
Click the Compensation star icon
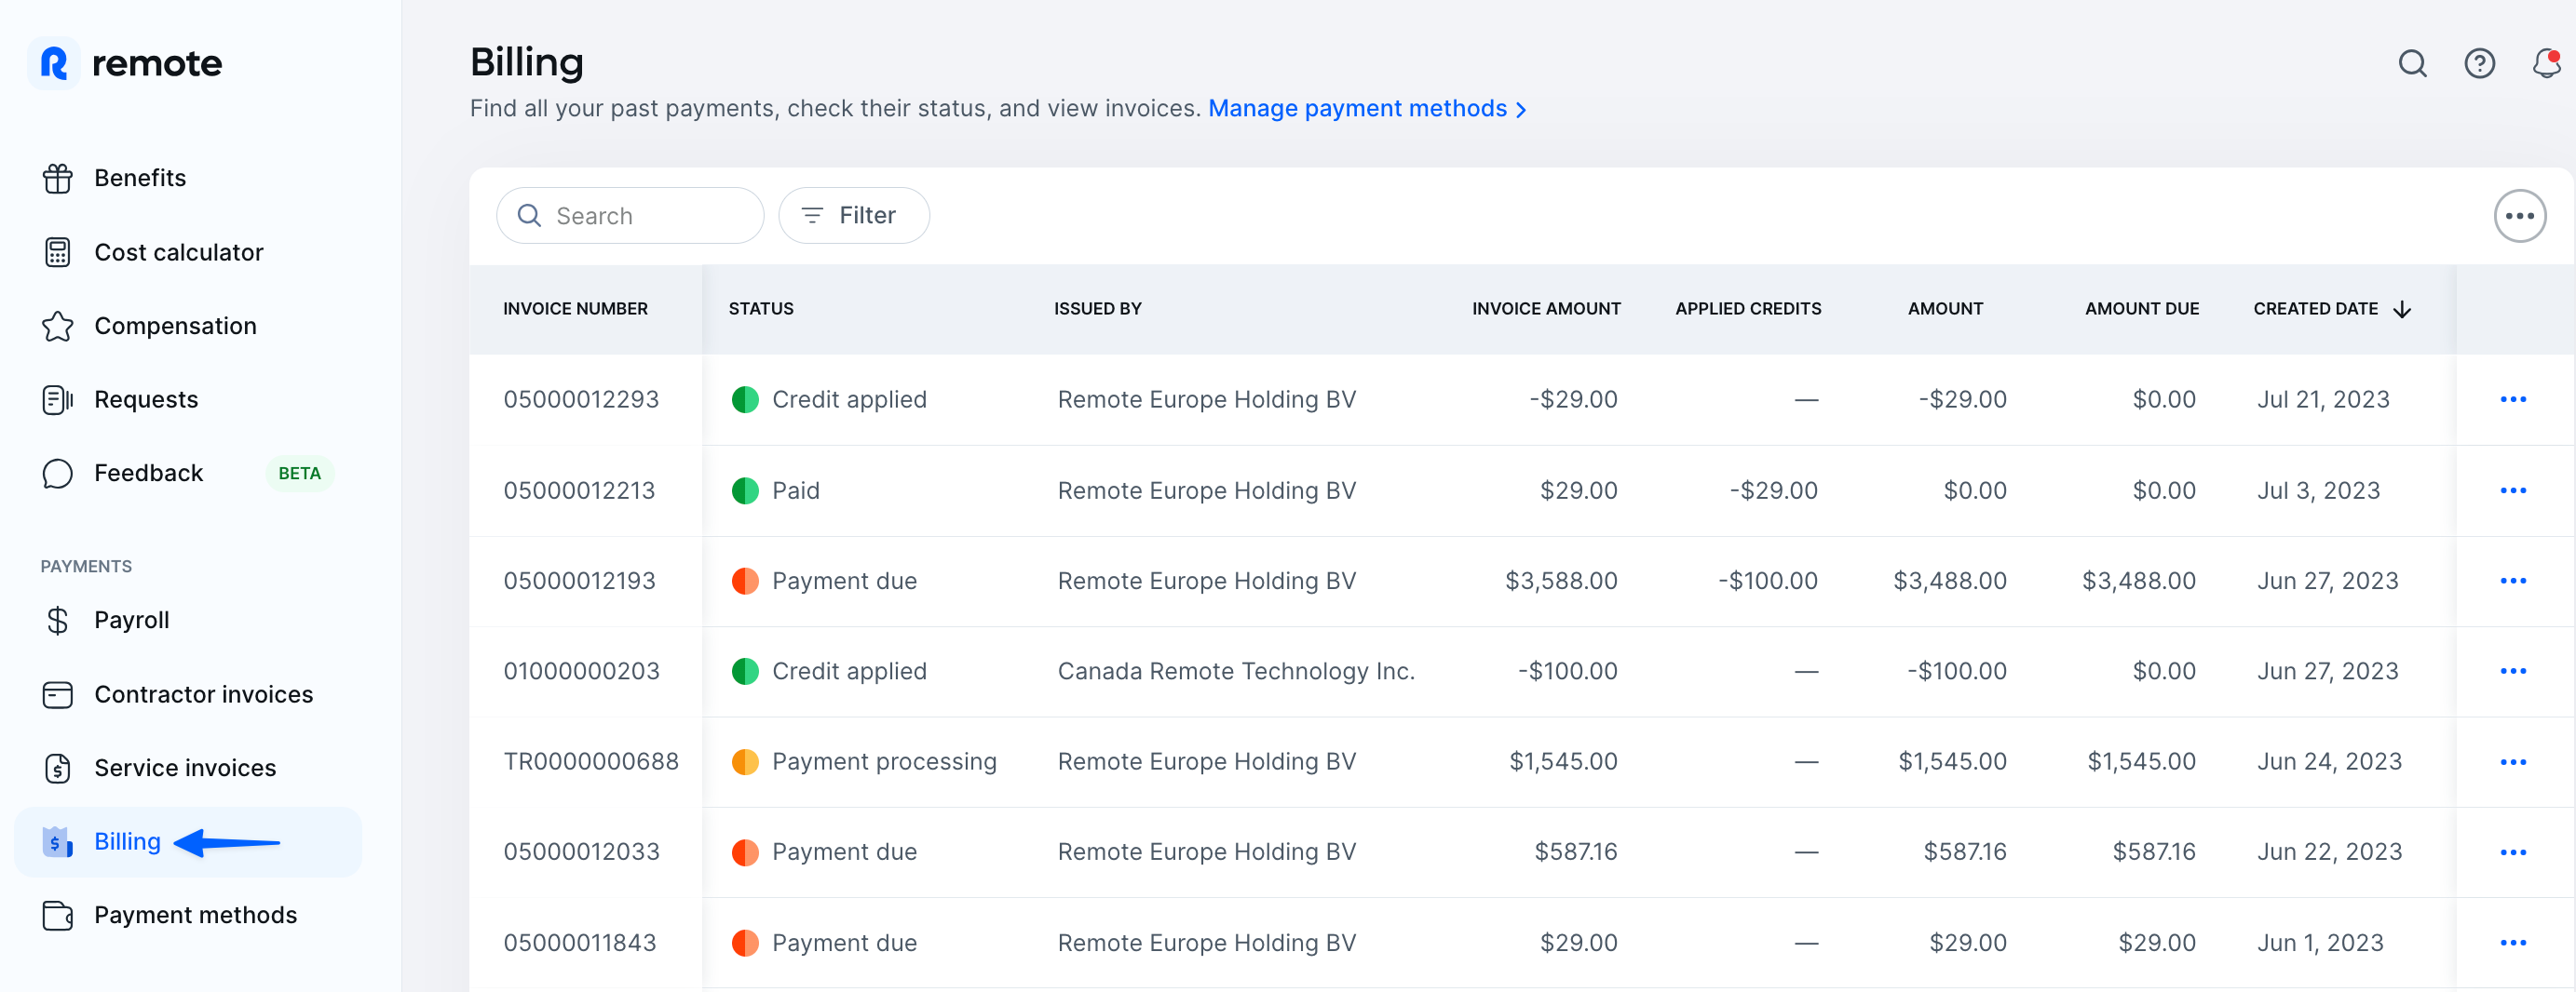pyautogui.click(x=57, y=326)
